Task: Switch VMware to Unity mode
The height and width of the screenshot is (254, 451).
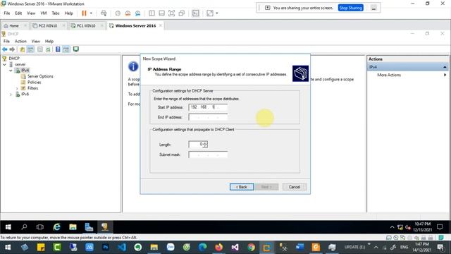Action: tap(182, 13)
